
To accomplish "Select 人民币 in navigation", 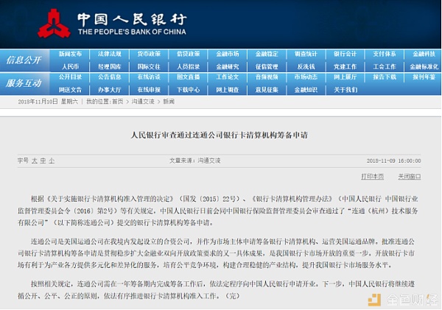I will 70,67.
